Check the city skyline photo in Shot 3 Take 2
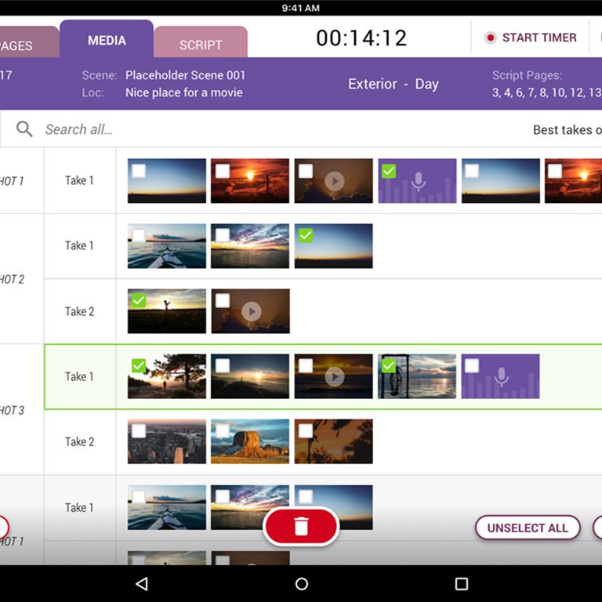Viewport: 602px width, 602px height. pyautogui.click(x=139, y=430)
